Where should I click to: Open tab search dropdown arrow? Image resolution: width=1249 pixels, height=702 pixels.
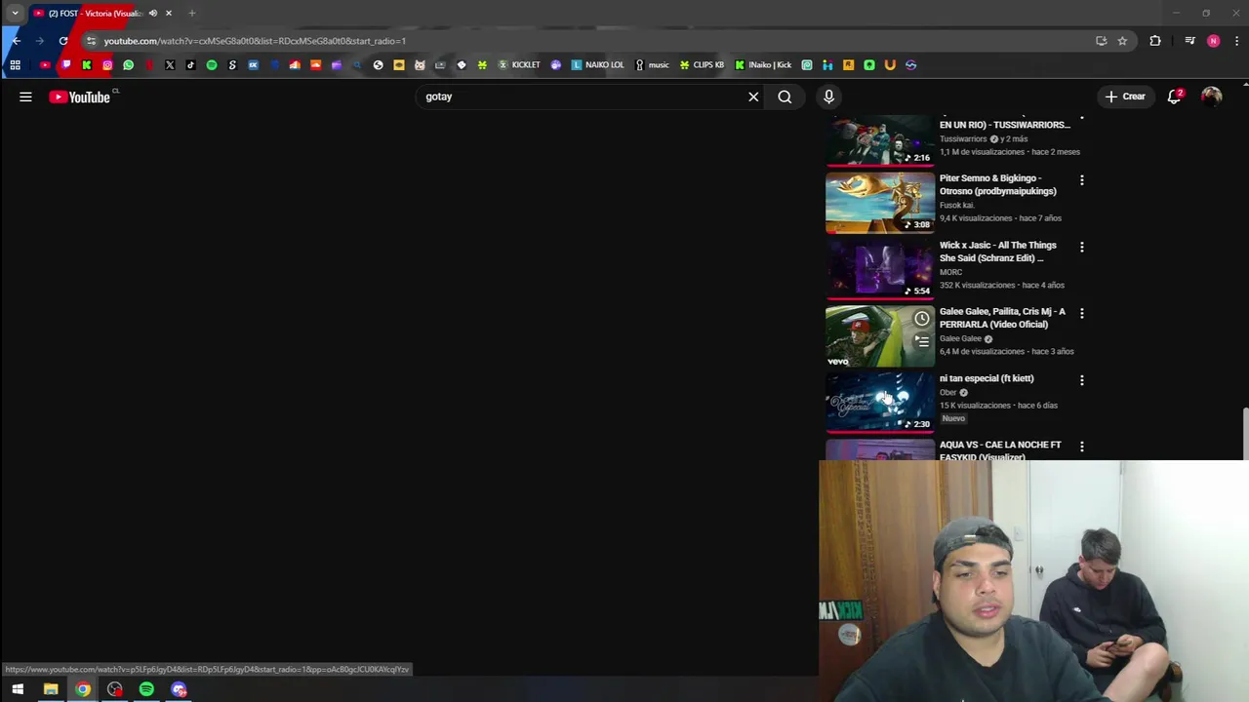(x=15, y=14)
